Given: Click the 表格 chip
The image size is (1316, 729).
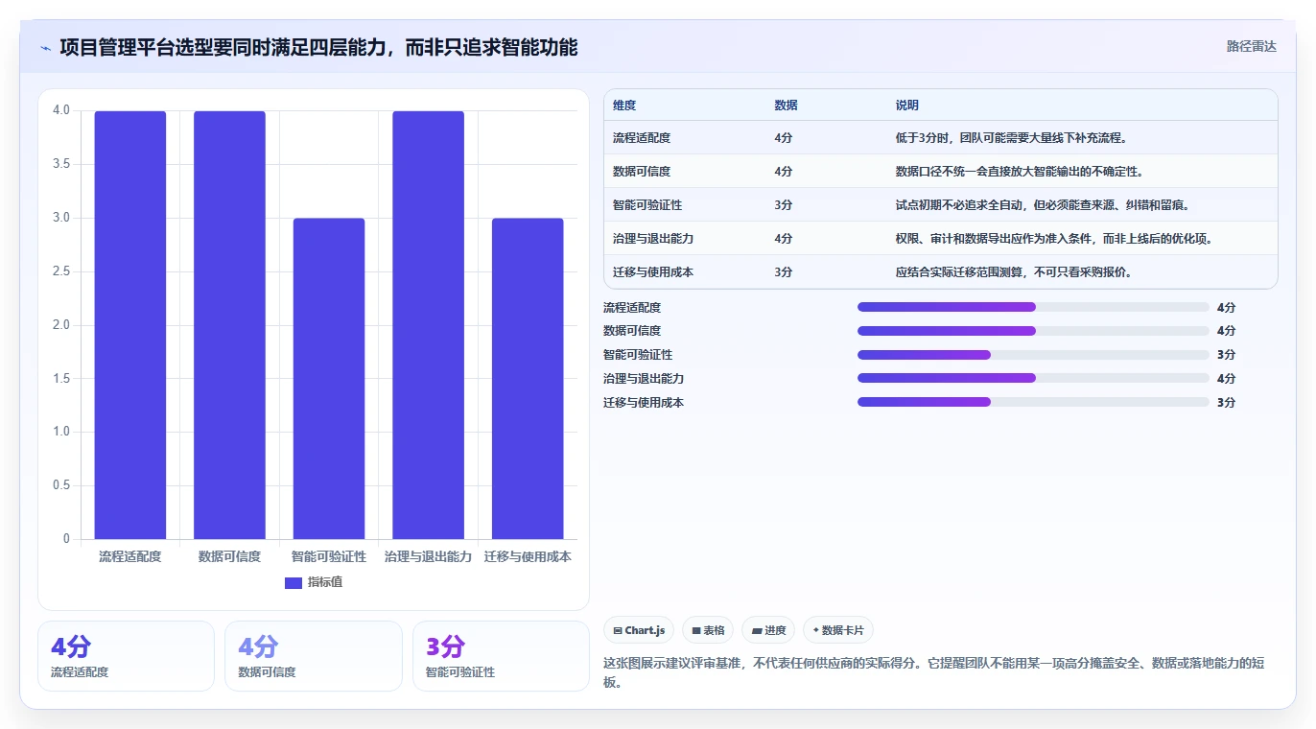Looking at the screenshot, I should pos(708,630).
